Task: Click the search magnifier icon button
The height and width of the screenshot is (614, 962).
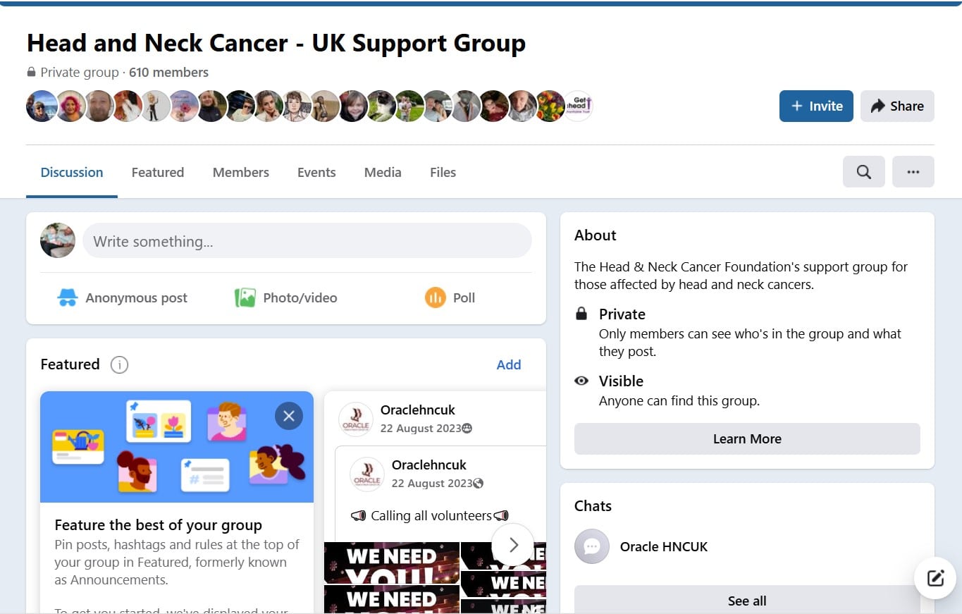Action: click(x=863, y=172)
